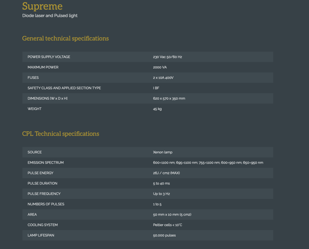The height and width of the screenshot is (249, 309).
Task: Select the Safety Class and Applied Section Type label
Action: (64, 88)
